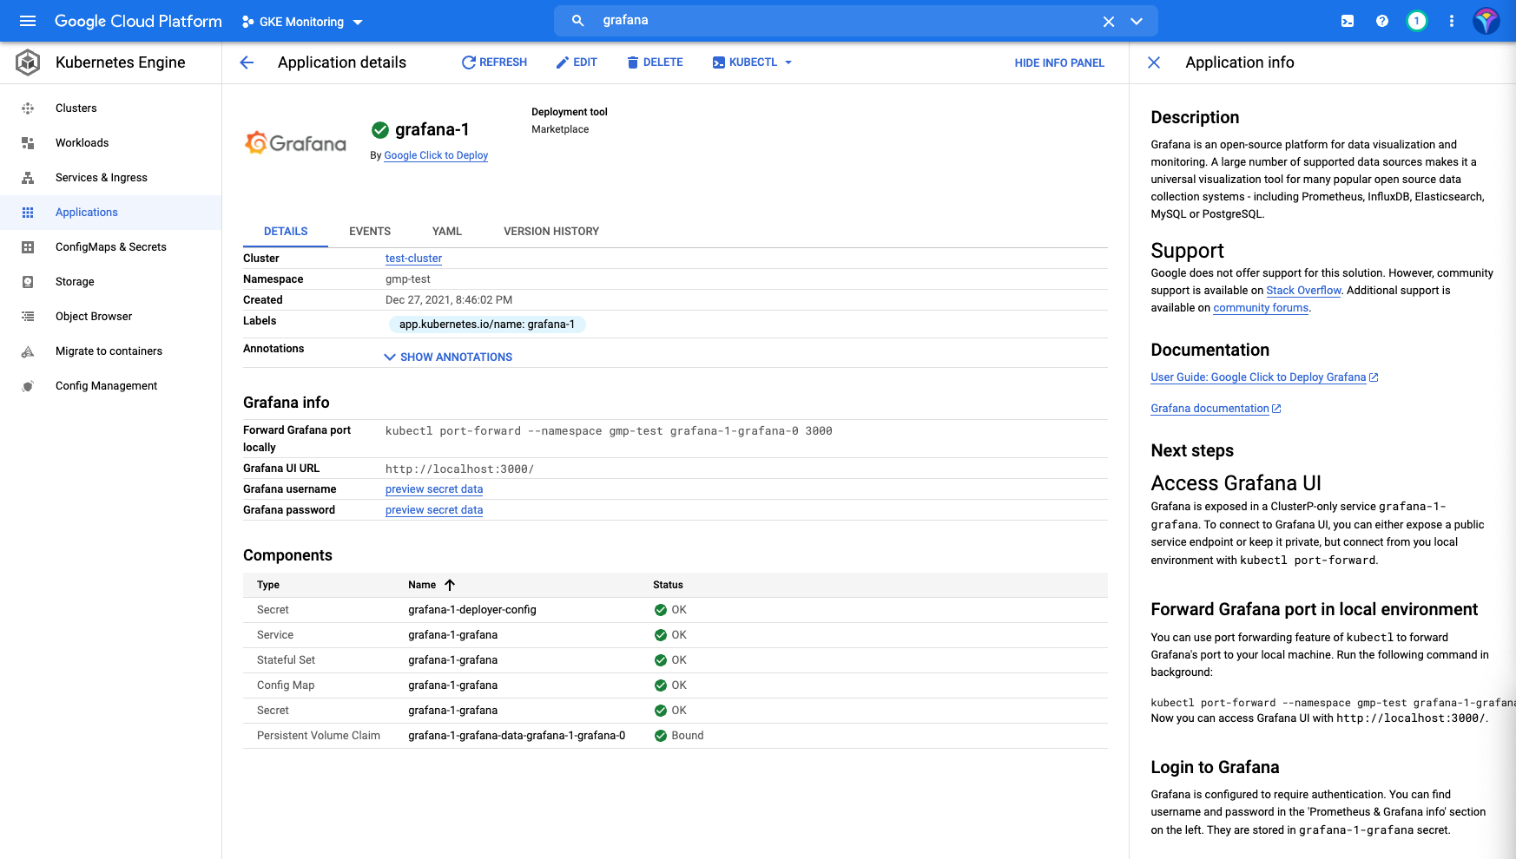Viewport: 1516px width, 859px height.
Task: Open the GKE Monitoring project selector
Action: (302, 22)
